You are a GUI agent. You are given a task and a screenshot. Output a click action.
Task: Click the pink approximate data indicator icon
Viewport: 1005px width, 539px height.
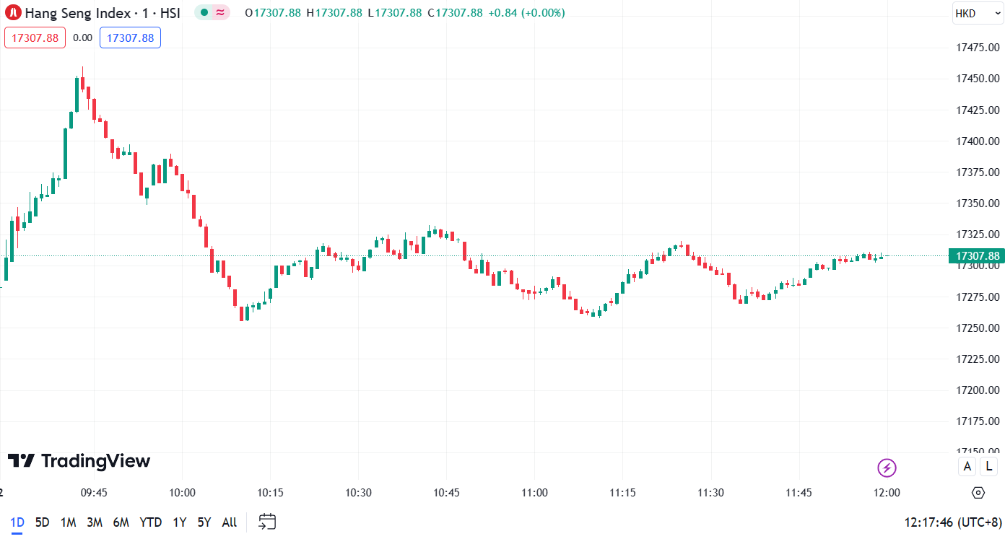(x=220, y=13)
